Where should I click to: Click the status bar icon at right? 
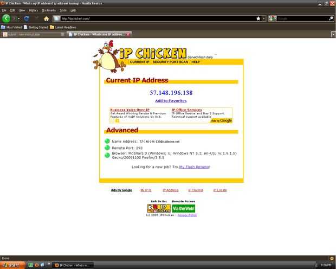point(332,258)
